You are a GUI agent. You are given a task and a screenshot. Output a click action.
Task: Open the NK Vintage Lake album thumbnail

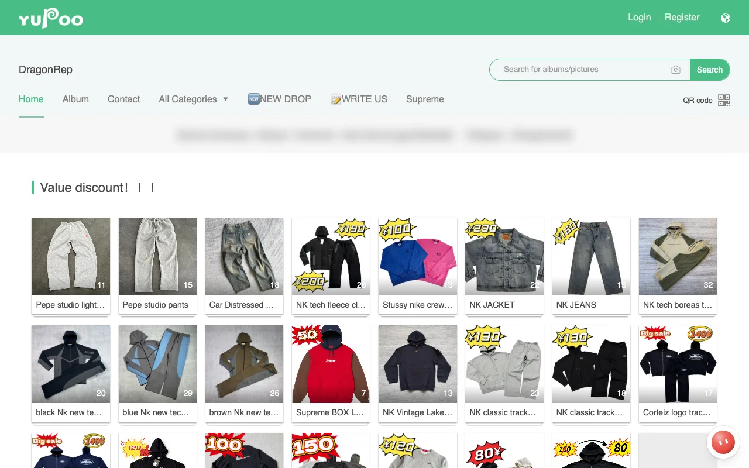(418, 364)
